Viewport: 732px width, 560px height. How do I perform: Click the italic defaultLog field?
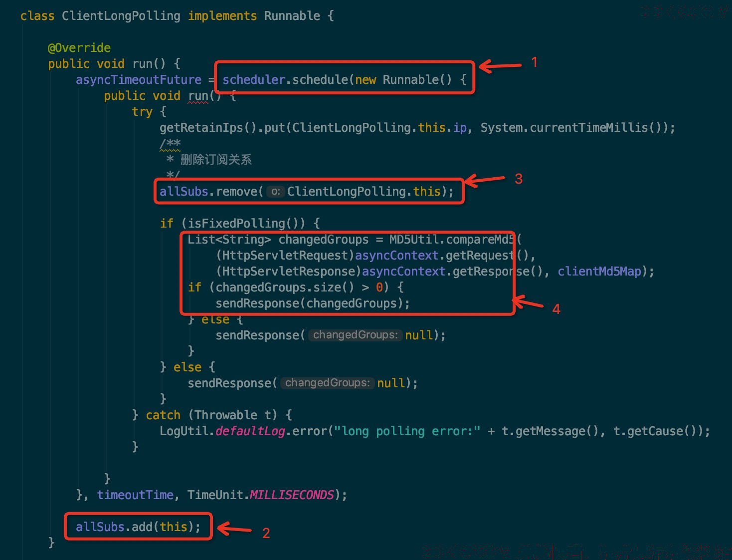[250, 431]
